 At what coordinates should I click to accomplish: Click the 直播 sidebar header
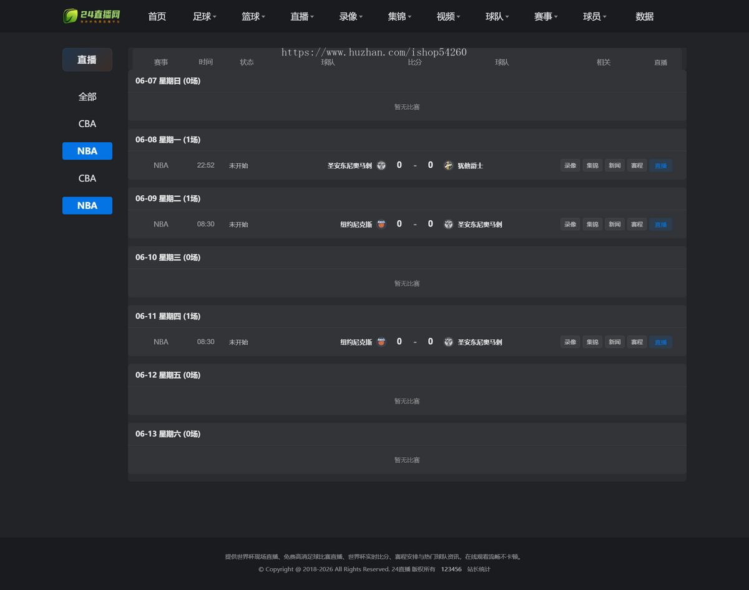click(x=87, y=59)
